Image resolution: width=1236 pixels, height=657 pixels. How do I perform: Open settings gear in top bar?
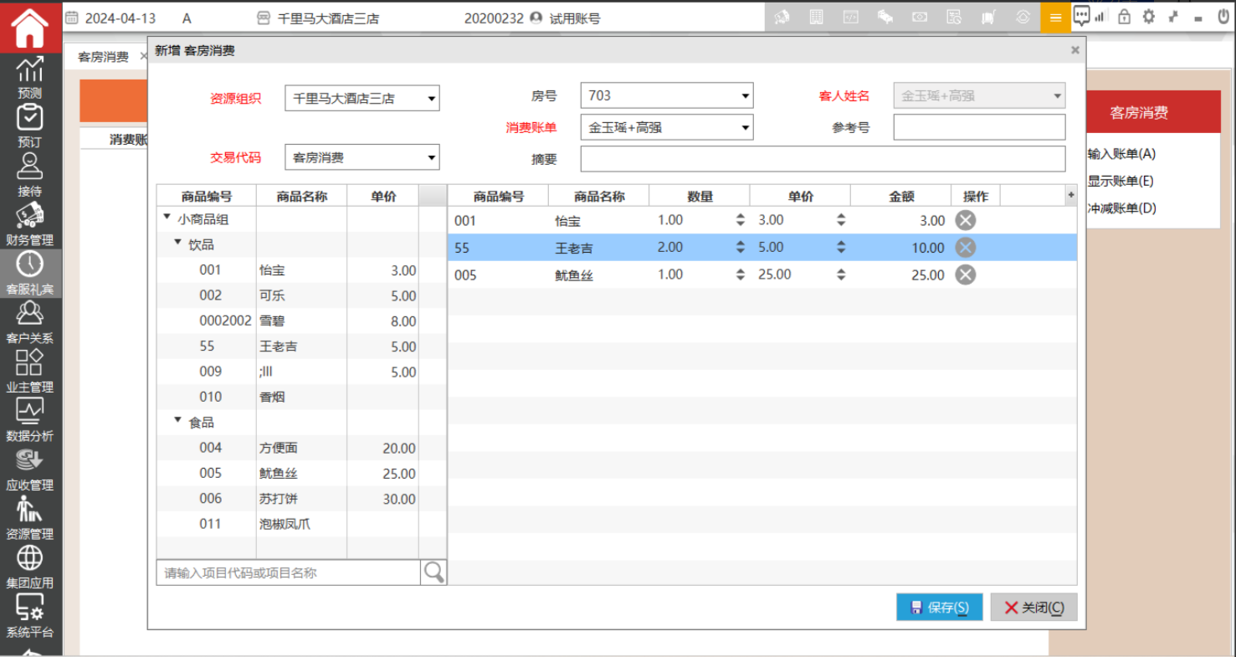click(1148, 17)
